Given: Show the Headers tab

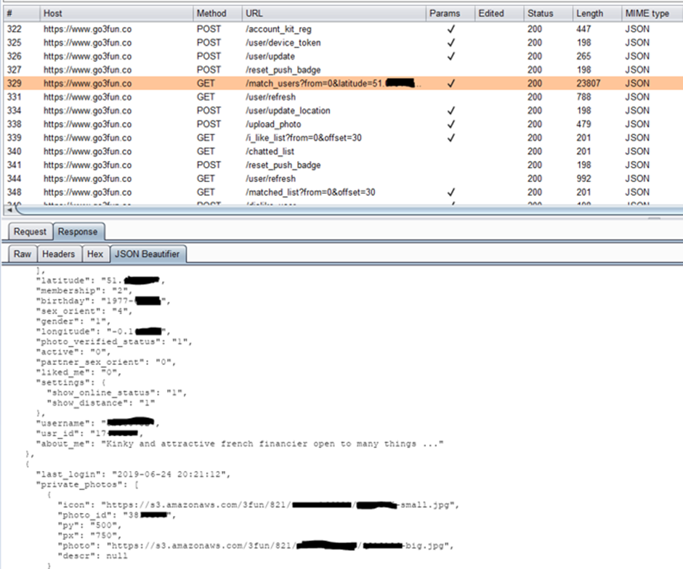Looking at the screenshot, I should (58, 254).
